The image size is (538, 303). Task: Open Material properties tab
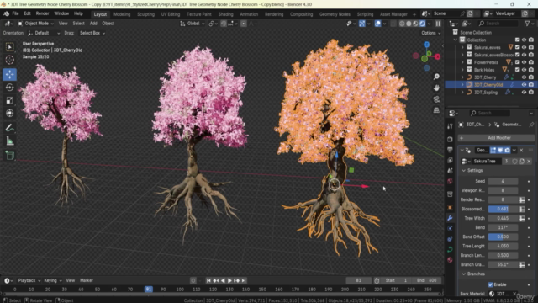450,260
